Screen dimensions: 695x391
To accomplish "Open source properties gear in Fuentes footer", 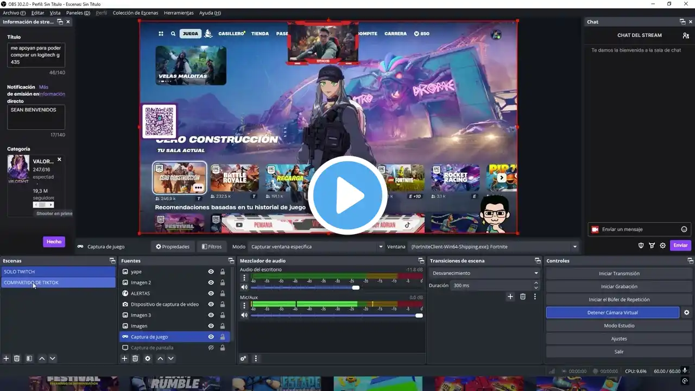I will coord(148,358).
